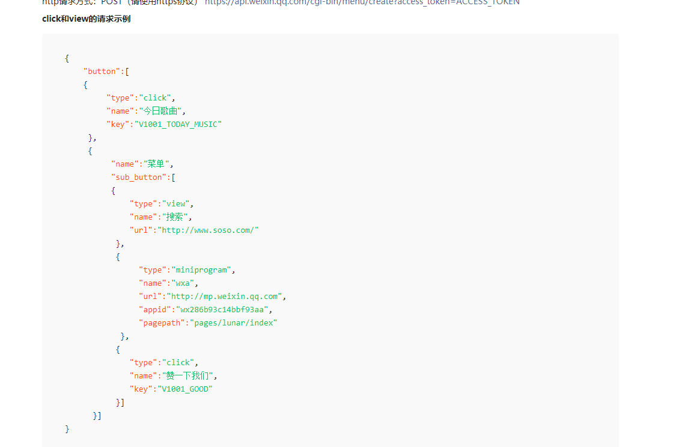This screenshot has width=673, height=447.
Task: Click the opening brace at the top of the JSON
Action: [x=67, y=58]
